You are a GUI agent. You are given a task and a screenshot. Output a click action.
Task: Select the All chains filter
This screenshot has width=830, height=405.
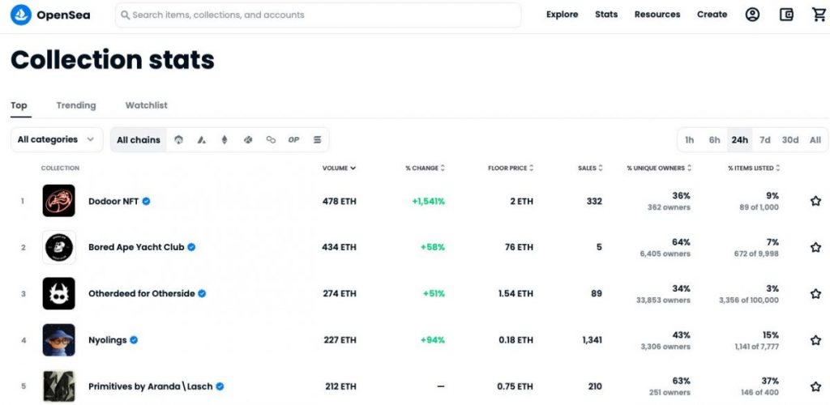click(x=139, y=139)
